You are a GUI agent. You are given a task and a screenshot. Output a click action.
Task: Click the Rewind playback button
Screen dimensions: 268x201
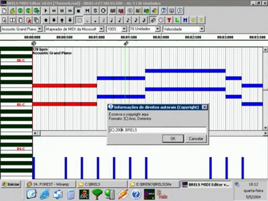coord(54,11)
